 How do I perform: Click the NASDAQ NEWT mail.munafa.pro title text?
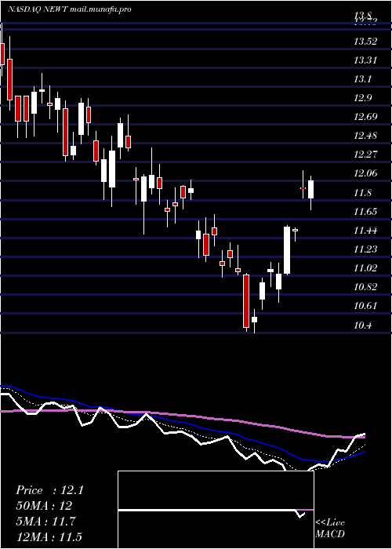69,9
